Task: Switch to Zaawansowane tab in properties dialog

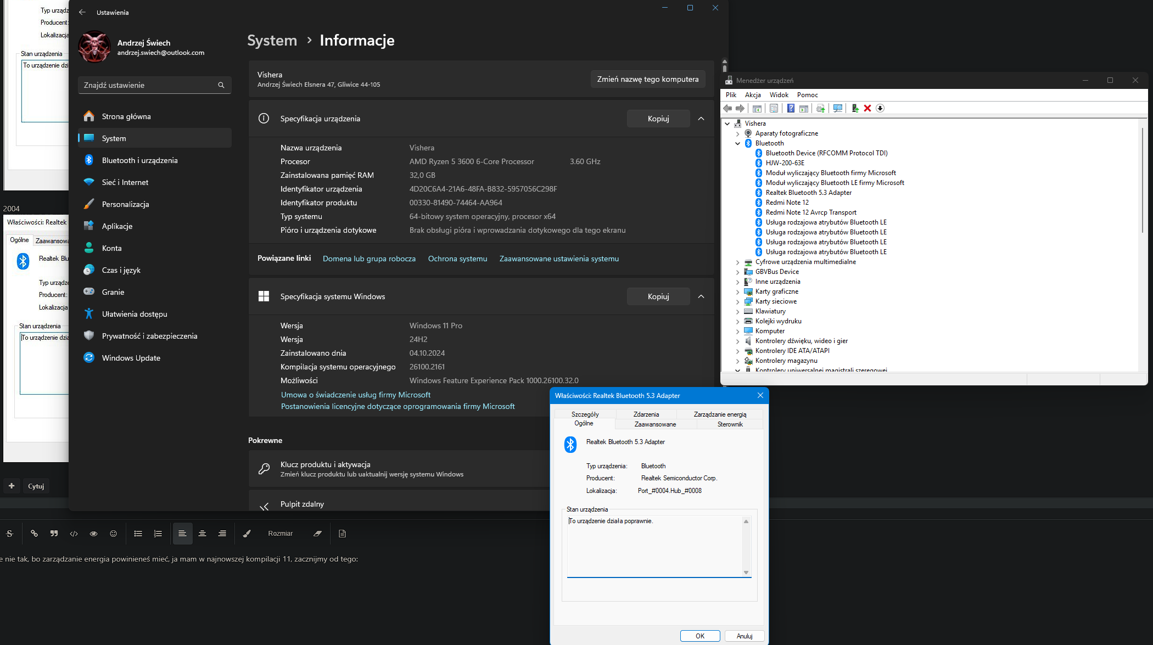Action: point(655,424)
